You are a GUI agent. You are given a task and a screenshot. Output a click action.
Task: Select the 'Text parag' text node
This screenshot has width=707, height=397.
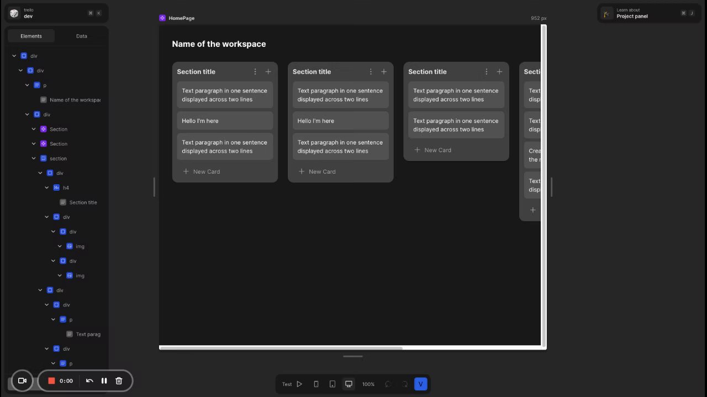click(x=88, y=334)
